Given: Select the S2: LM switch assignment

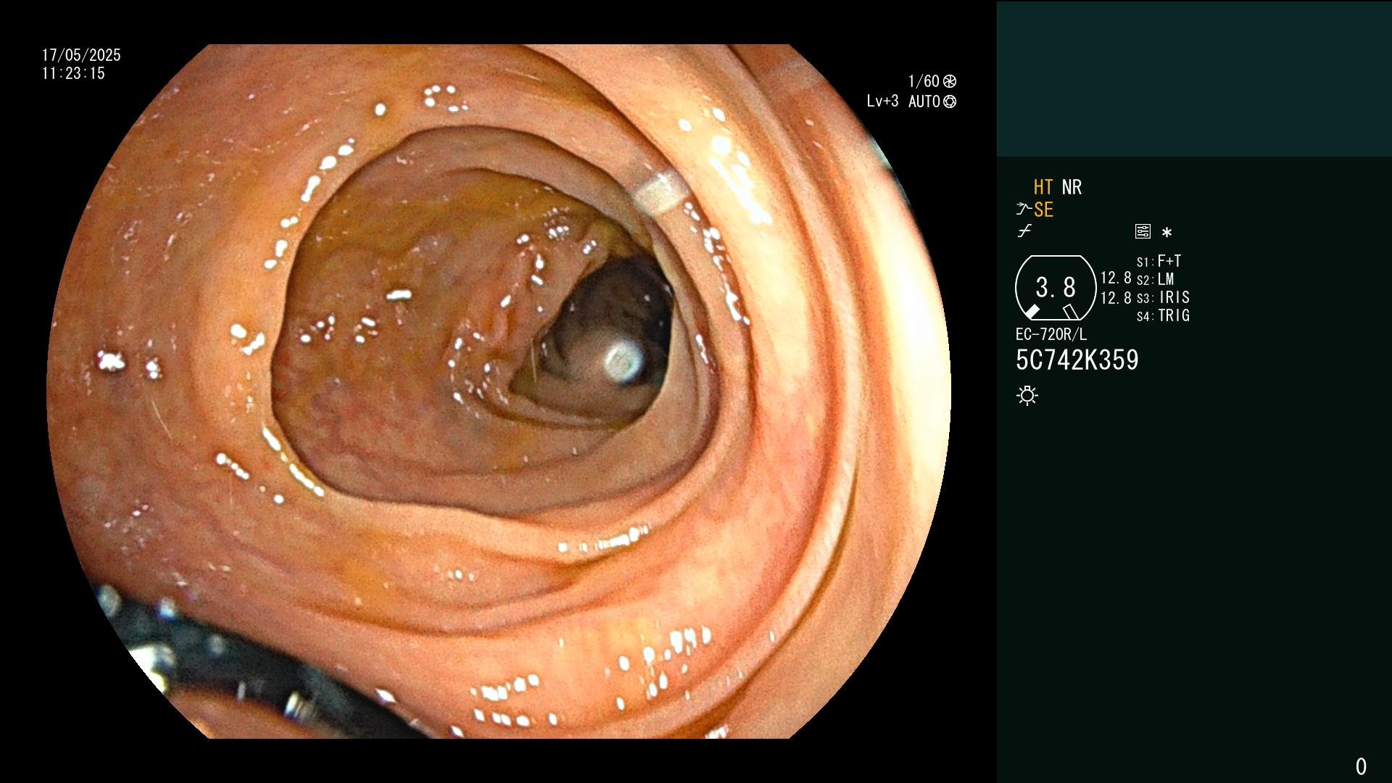Looking at the screenshot, I should click(1155, 279).
